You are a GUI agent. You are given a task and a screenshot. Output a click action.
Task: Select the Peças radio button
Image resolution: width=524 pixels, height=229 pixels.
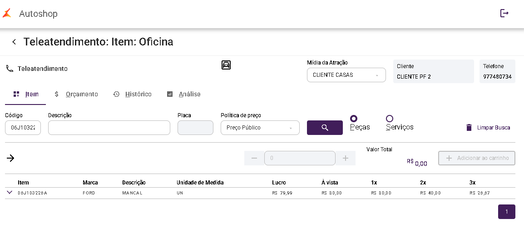tap(354, 118)
